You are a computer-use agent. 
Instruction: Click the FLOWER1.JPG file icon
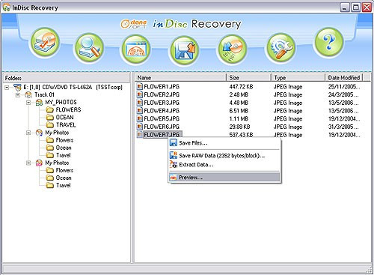[140, 87]
